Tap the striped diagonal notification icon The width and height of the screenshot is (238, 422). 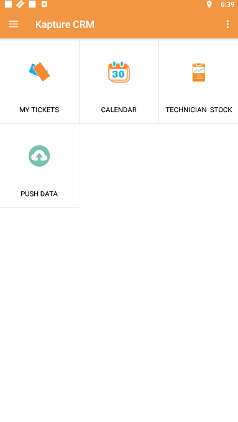tap(21, 4)
